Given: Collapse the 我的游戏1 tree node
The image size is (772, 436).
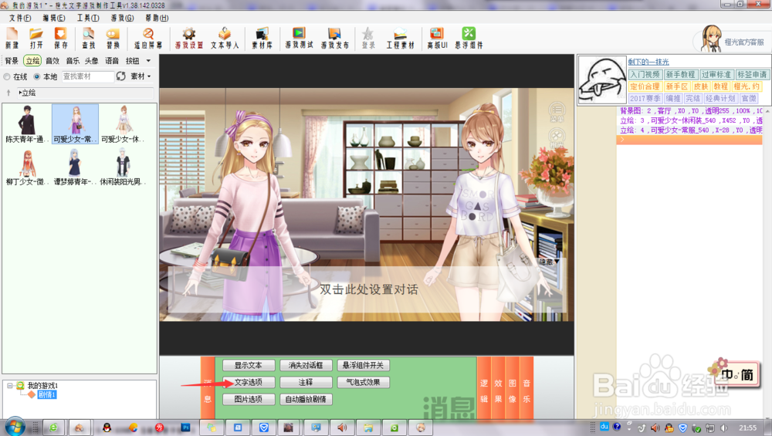Looking at the screenshot, I should (x=9, y=386).
